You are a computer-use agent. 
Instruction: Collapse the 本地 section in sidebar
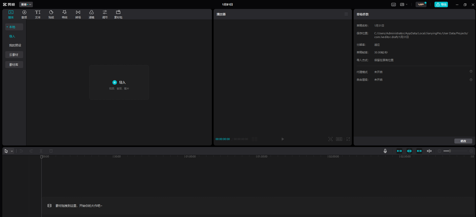pos(14,27)
